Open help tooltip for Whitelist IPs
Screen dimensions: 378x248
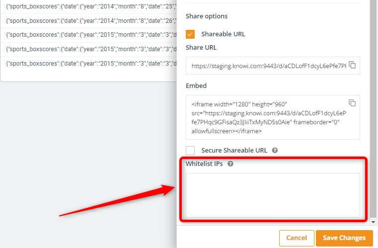point(230,164)
